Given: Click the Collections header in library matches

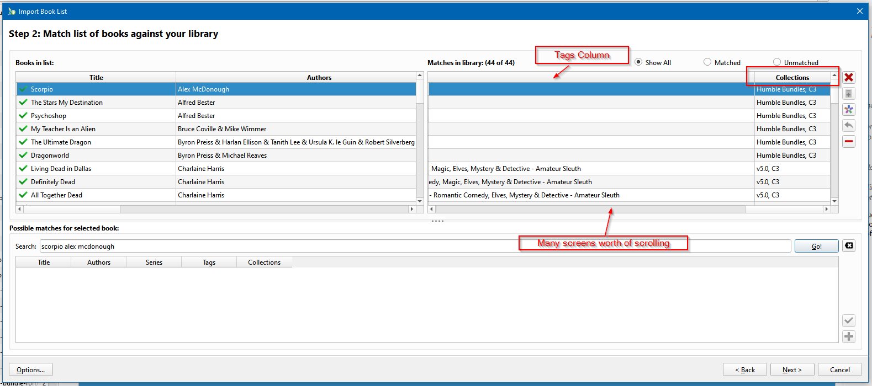Looking at the screenshot, I should coord(792,78).
